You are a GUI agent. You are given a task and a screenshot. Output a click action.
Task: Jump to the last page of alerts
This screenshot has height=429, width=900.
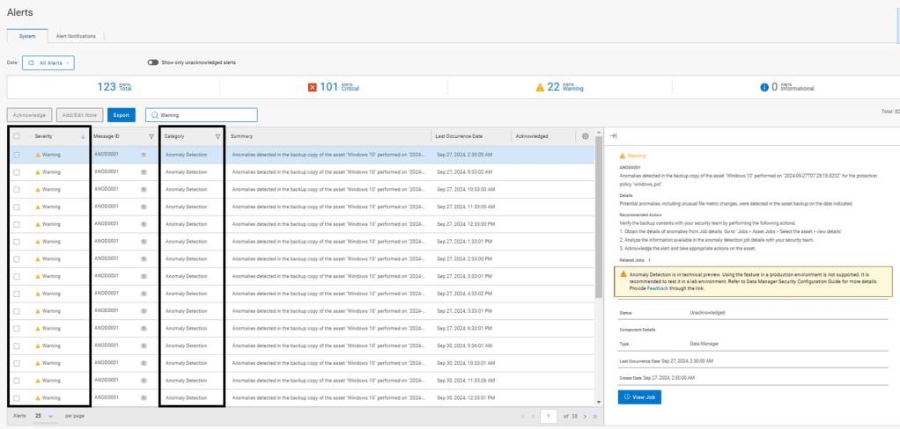point(595,416)
